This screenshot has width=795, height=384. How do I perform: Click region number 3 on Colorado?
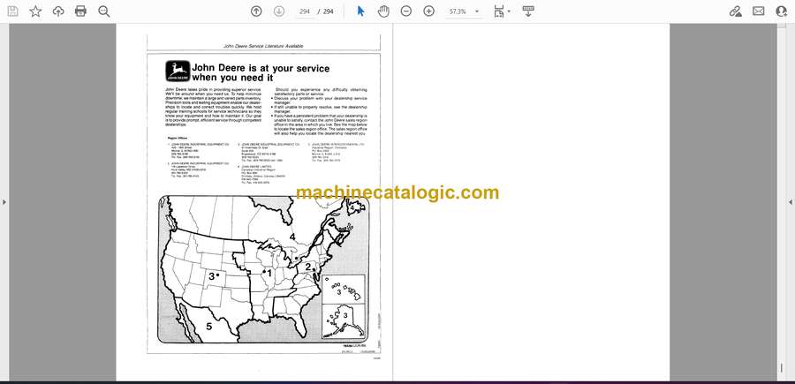(x=211, y=276)
